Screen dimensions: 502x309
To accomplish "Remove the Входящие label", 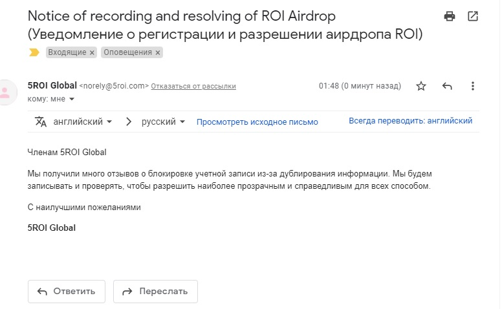I will 92,53.
